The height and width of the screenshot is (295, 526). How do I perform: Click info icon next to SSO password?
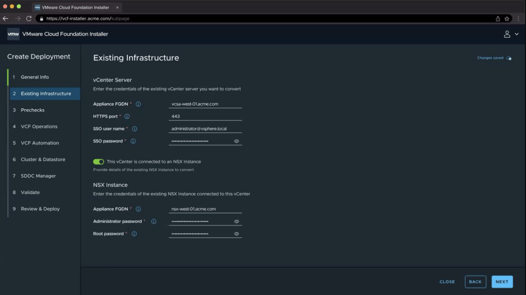pyautogui.click(x=133, y=141)
